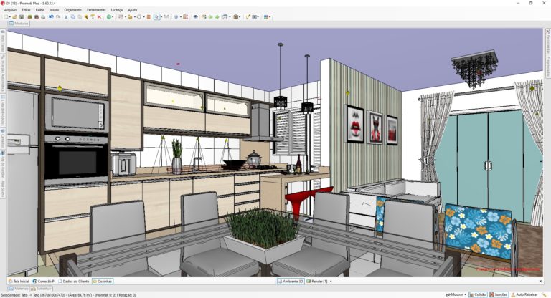Expand the Mostrar dropdown in the status bar
The width and height of the screenshot is (551, 298).
point(457,294)
